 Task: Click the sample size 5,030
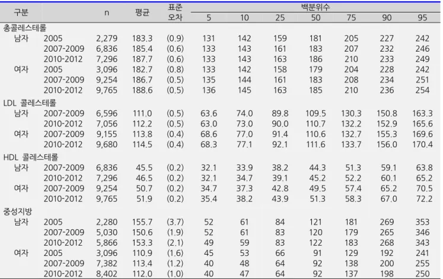(107, 233)
